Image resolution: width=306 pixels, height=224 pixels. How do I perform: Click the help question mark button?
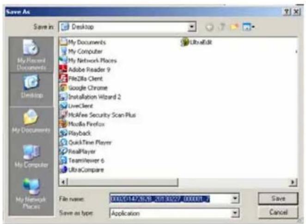tap(287, 12)
